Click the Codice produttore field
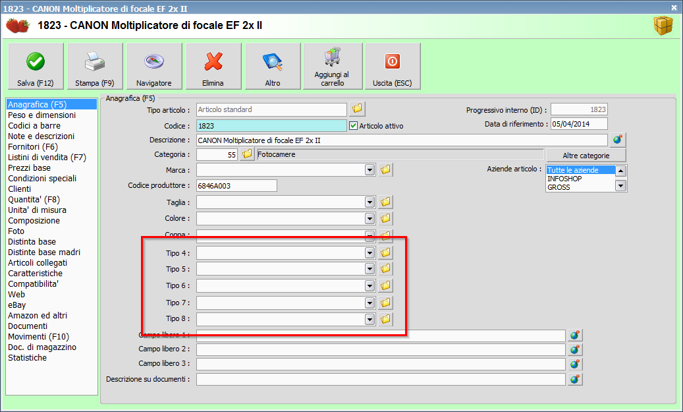Viewport: 683px width, 412px height. pyautogui.click(x=236, y=185)
